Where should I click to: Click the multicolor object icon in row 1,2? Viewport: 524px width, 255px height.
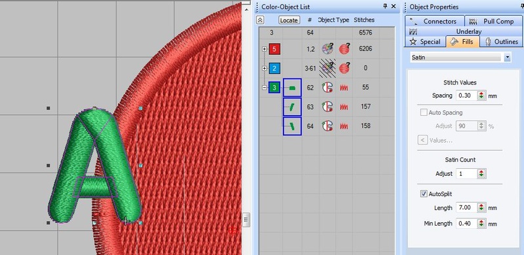(327, 49)
